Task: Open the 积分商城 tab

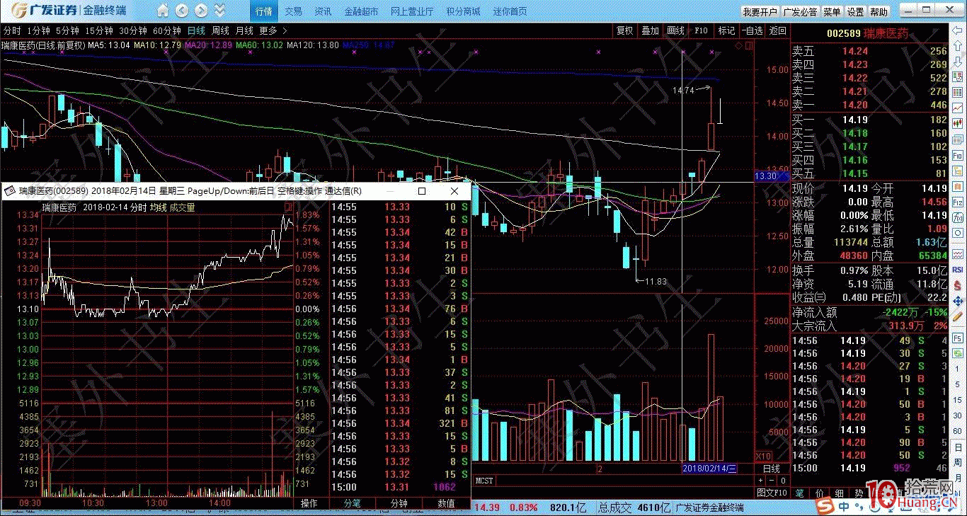Action: [463, 12]
